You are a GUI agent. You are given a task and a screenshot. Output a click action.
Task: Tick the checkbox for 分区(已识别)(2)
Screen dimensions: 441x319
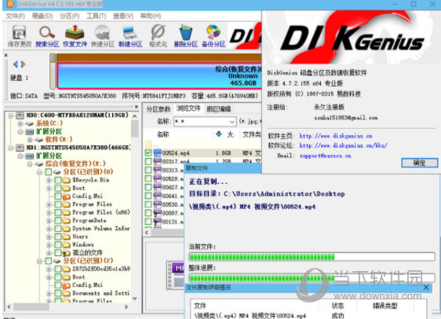click(49, 261)
